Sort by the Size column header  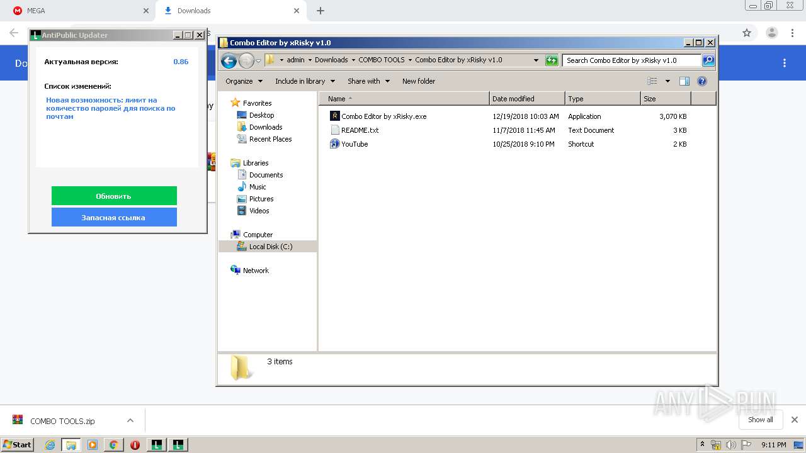pyautogui.click(x=666, y=99)
